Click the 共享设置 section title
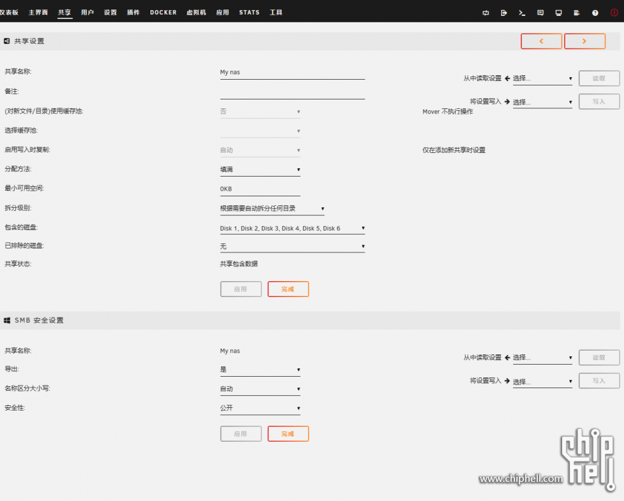 (29, 41)
